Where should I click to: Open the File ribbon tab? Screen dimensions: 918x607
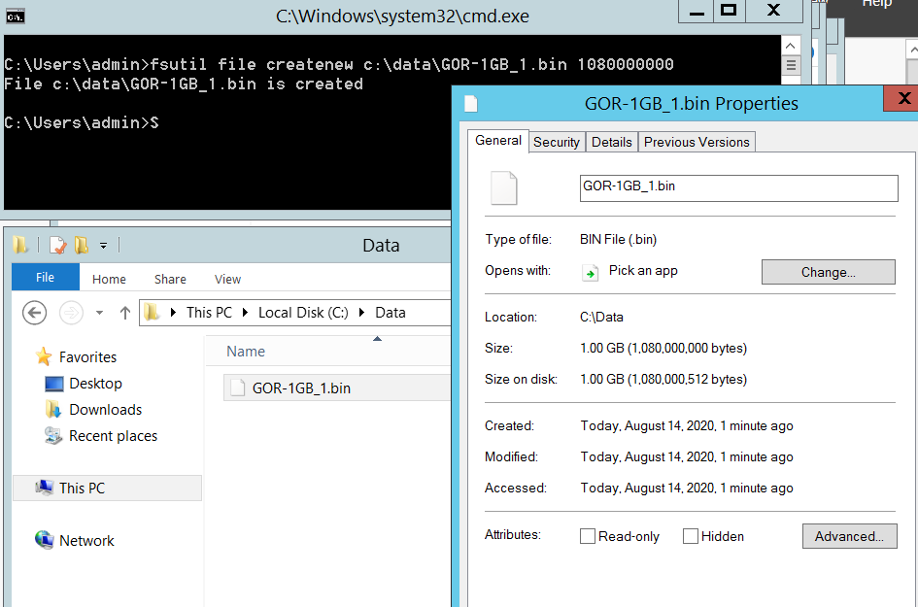(45, 277)
